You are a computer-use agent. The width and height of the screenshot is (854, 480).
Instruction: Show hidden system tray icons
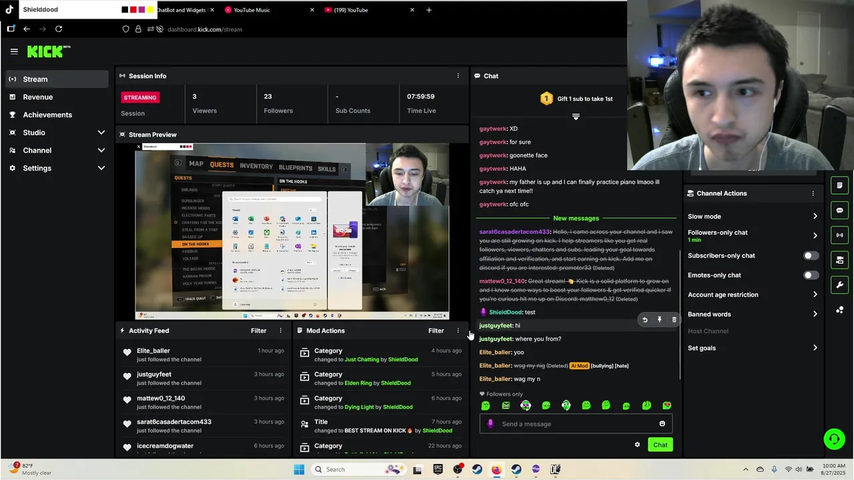(746, 469)
